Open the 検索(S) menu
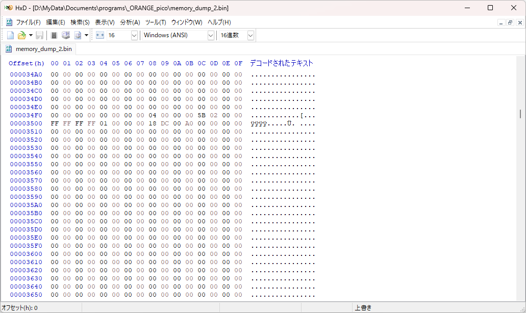Screen dimensions: 526x313 pos(80,22)
